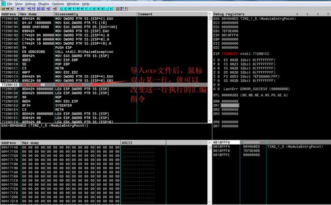Screen dimensions: 331x205
Task: Restart the program with the rewind icon
Action: tap(8, 9)
